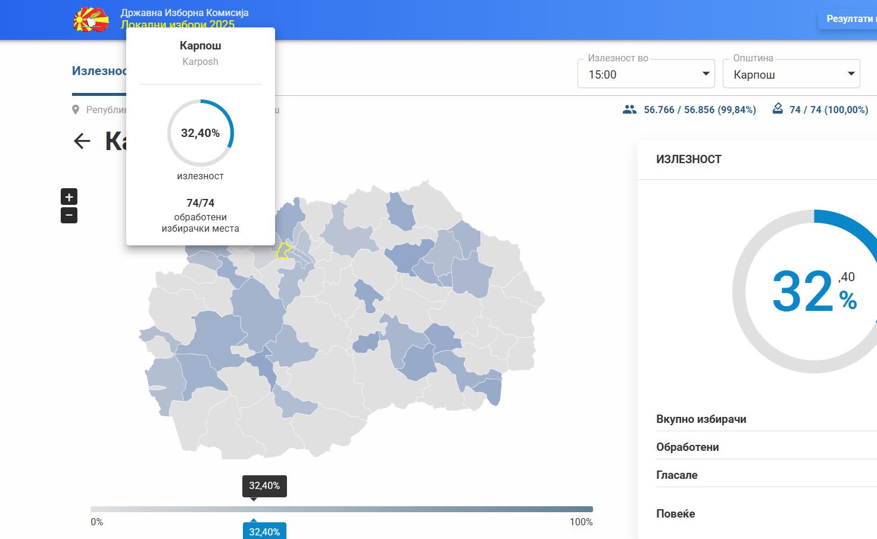Click 'Локални избори 2025' header text
877x539 pixels.
pos(177,24)
